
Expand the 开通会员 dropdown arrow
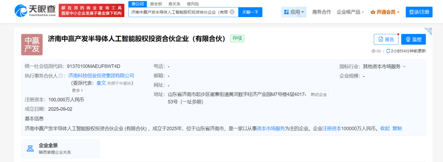pyautogui.click(x=398, y=12)
